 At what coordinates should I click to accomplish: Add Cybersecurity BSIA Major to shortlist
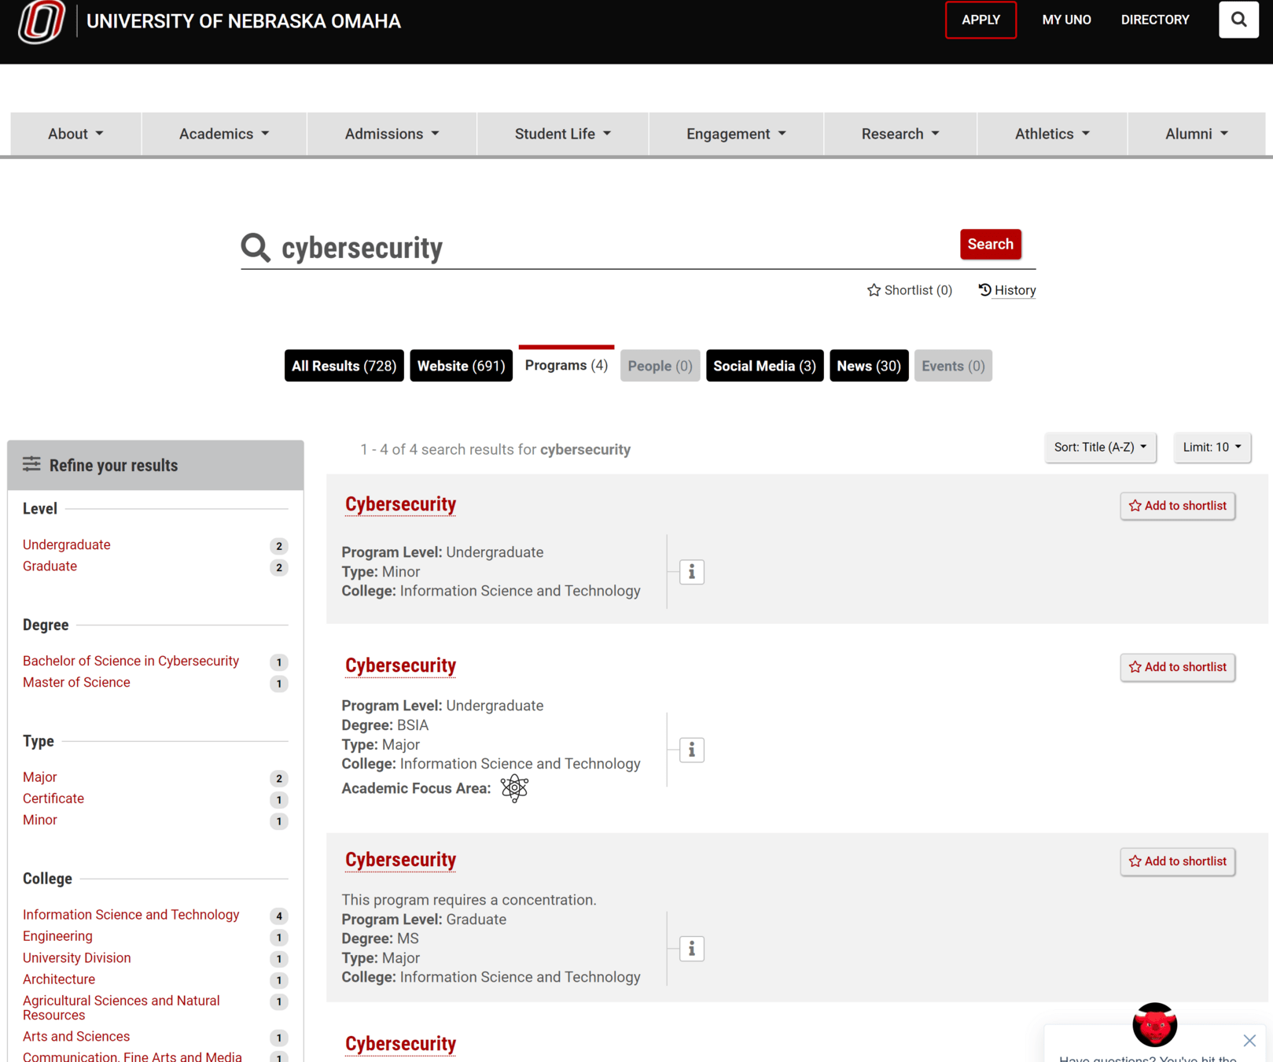point(1177,667)
